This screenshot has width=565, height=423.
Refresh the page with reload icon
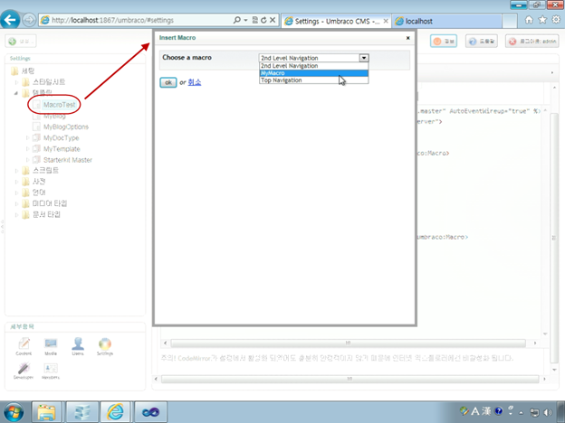[x=263, y=20]
